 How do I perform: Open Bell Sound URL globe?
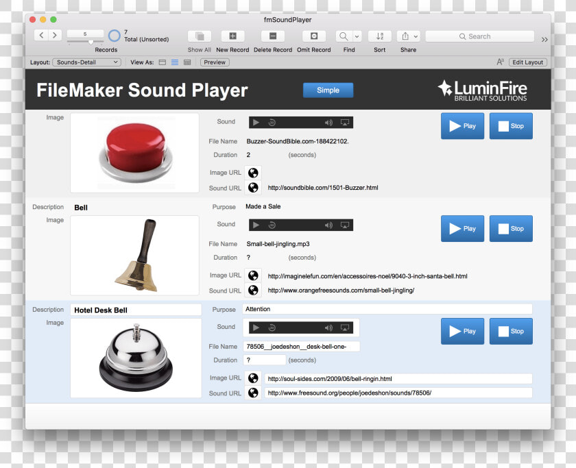coord(253,290)
